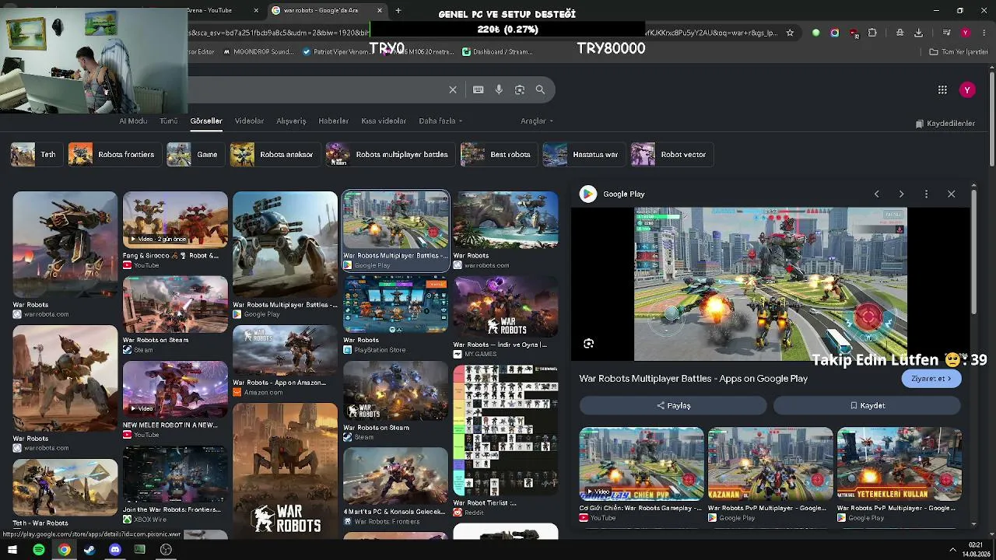996x560 pixels.
Task: Filter images by the Best robots chip
Action: (x=497, y=154)
